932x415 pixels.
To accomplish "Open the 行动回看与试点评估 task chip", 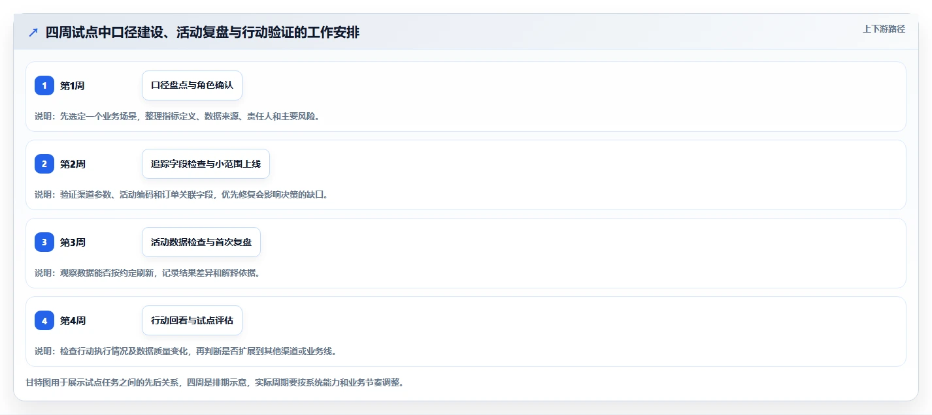I will 192,320.
